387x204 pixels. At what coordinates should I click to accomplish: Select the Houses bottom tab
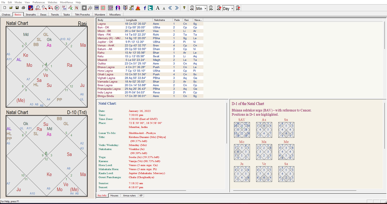114,195
